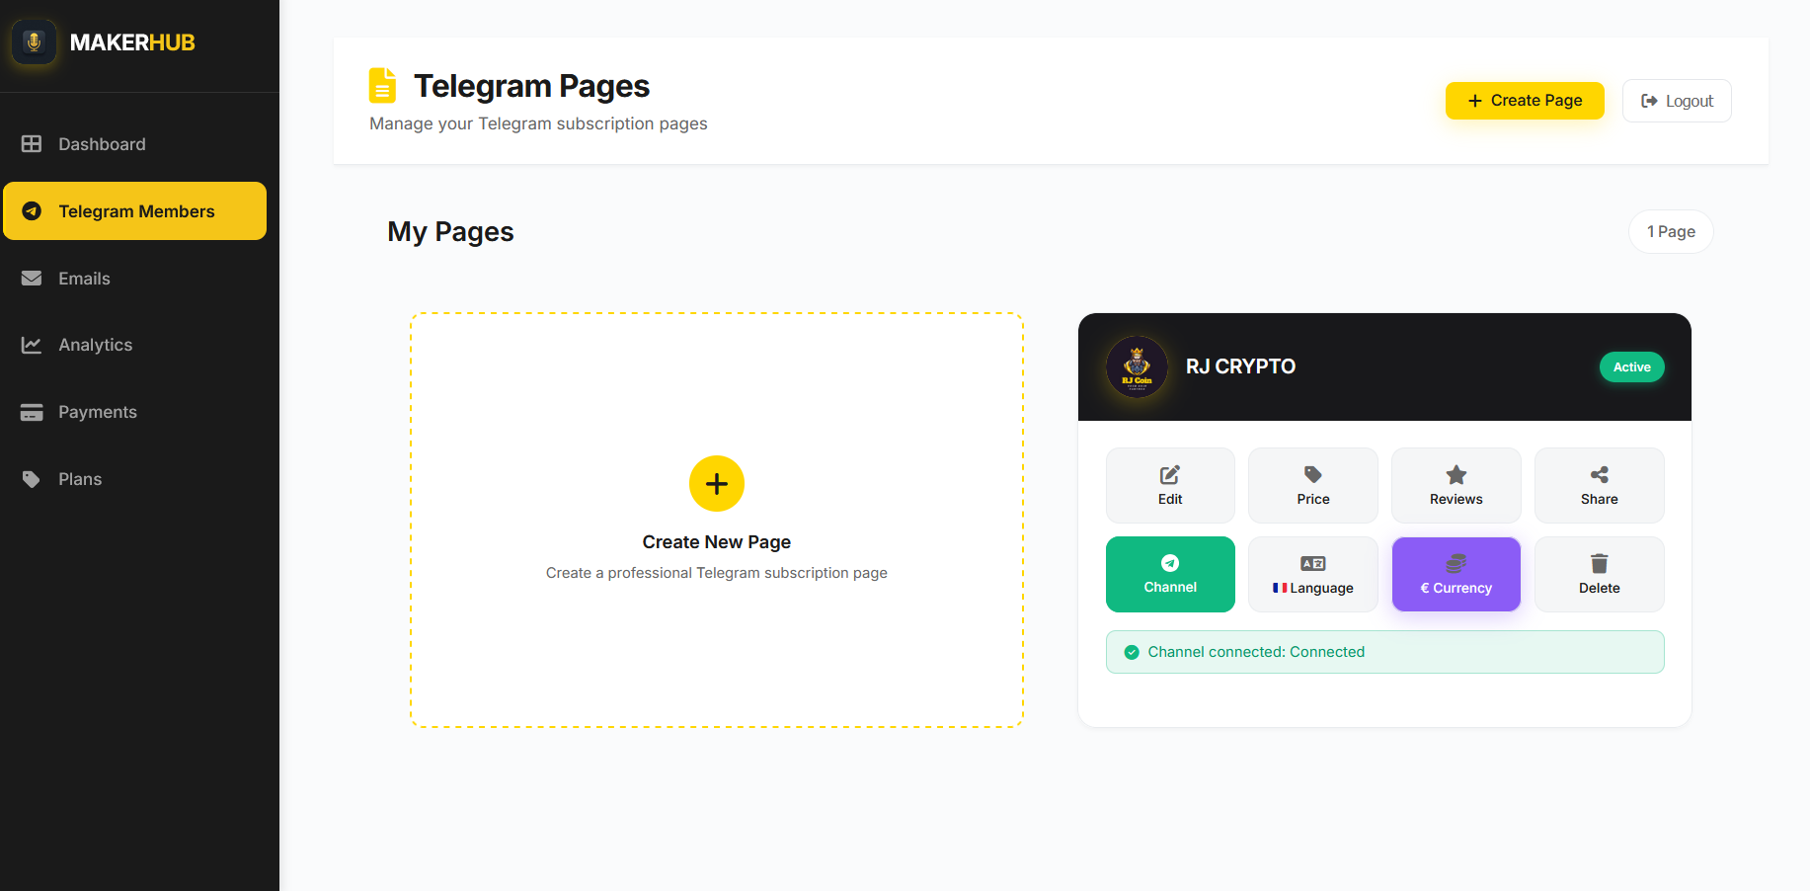The height and width of the screenshot is (891, 1810).
Task: Open the Share icon
Action: coord(1599,473)
